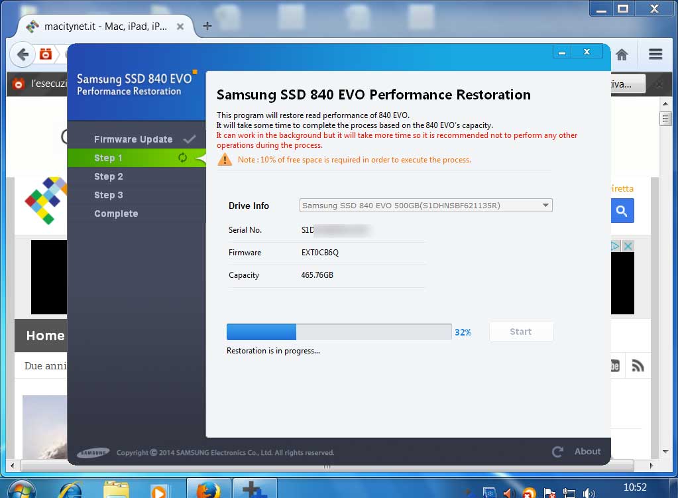Open the Firefox home page
Image resolution: width=678 pixels, height=498 pixels.
(622, 54)
